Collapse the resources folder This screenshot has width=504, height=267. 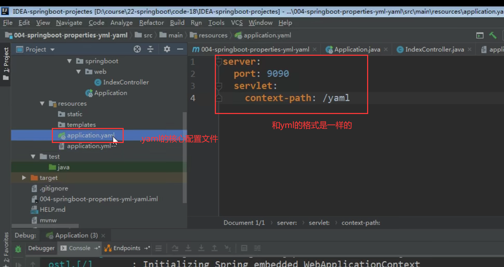coord(42,104)
